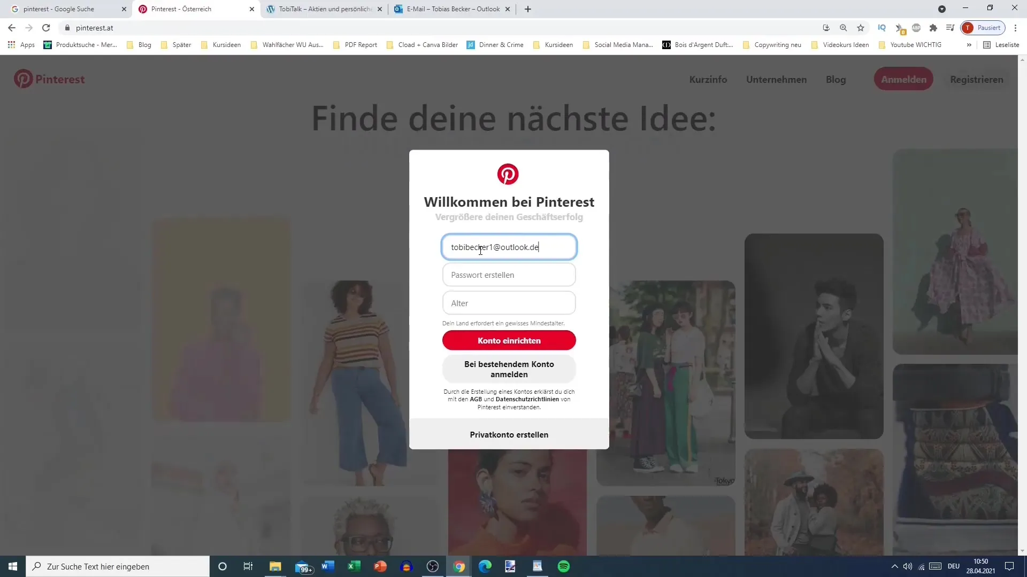Open the Pausiert profile button
1027x577 pixels.
(x=983, y=28)
